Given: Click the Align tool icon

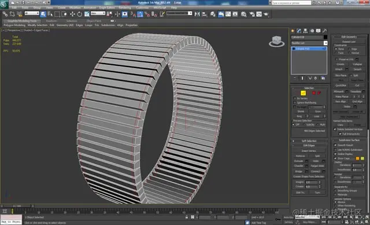Looking at the screenshot, I should 204,14.
